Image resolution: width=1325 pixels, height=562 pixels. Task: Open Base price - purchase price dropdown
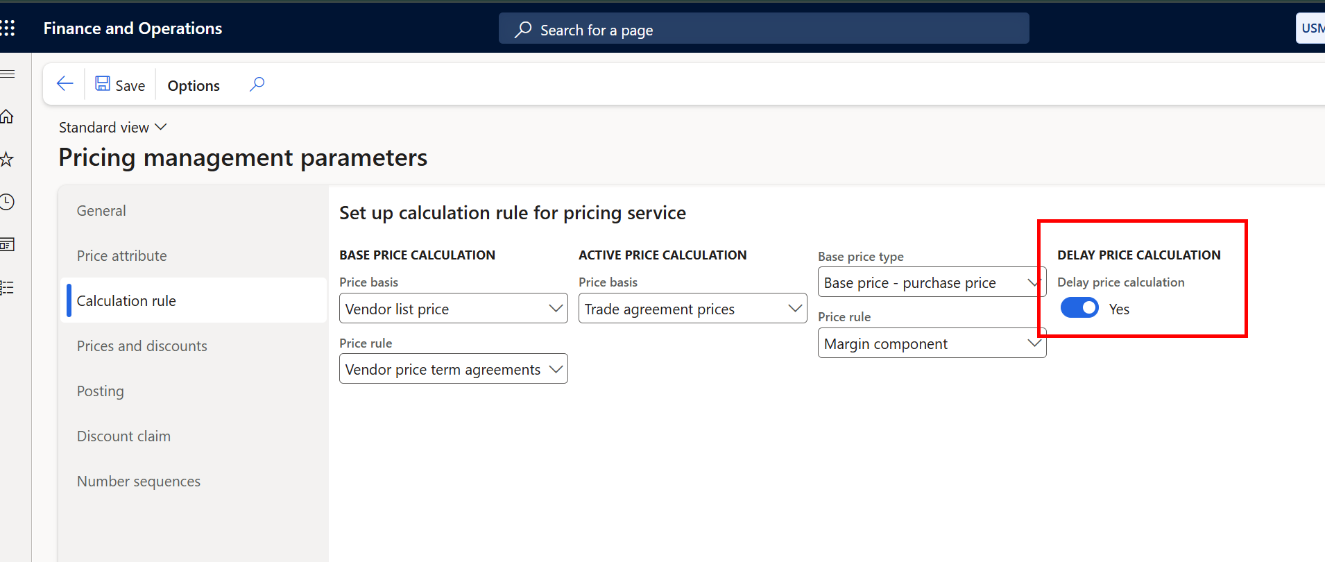click(932, 282)
